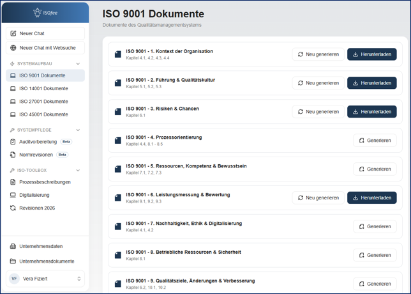
Task: Click the laptop icon beside ISO 45001 Dokumente
Action: click(13, 114)
